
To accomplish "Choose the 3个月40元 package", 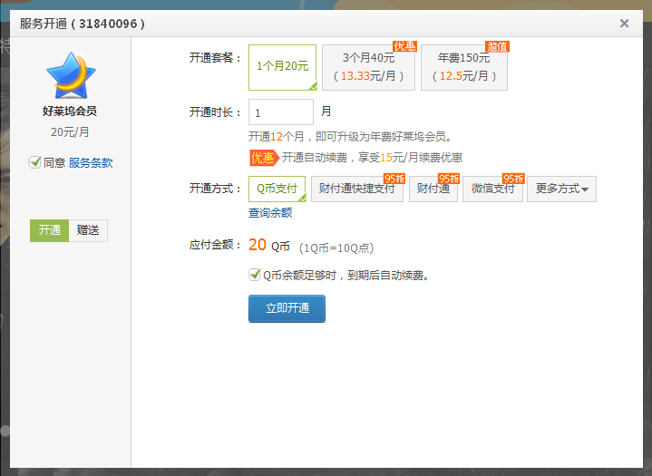I will 368,67.
